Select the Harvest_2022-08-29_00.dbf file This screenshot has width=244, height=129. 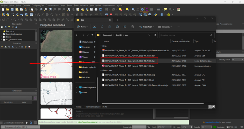130,56
